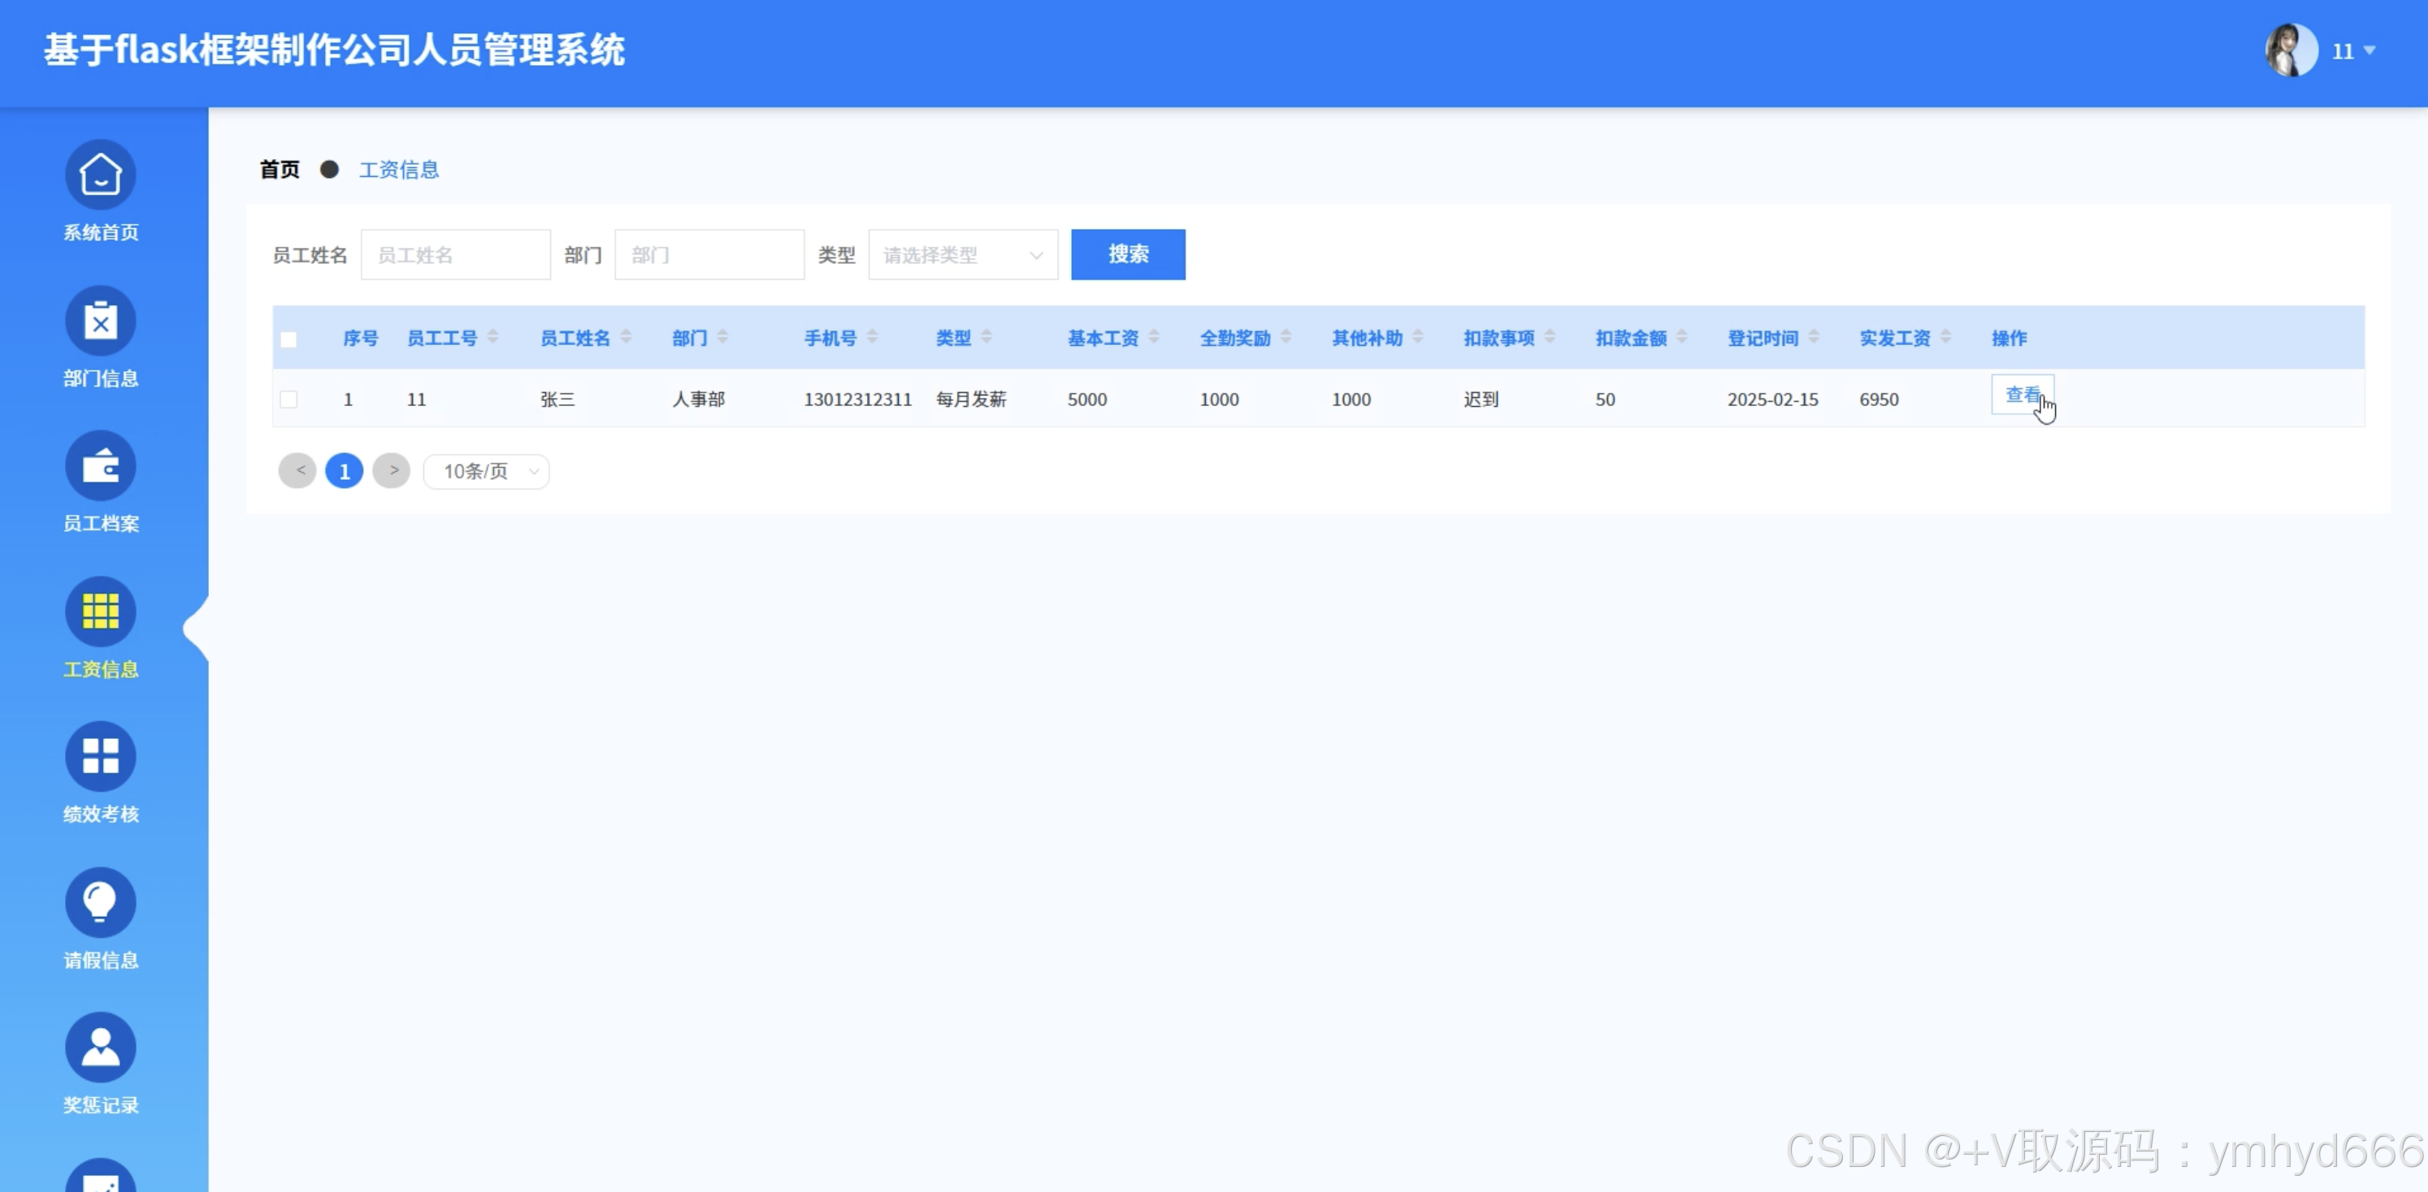Open 员工档案 wallet icon in sidebar

[x=100, y=466]
